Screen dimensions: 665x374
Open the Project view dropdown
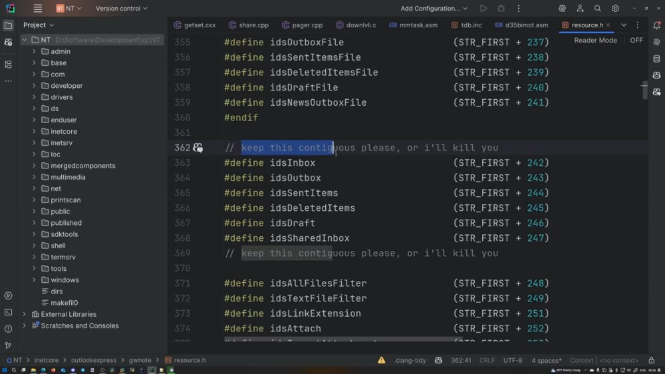[39, 25]
